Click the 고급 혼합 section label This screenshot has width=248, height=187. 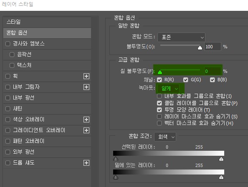click(x=129, y=60)
